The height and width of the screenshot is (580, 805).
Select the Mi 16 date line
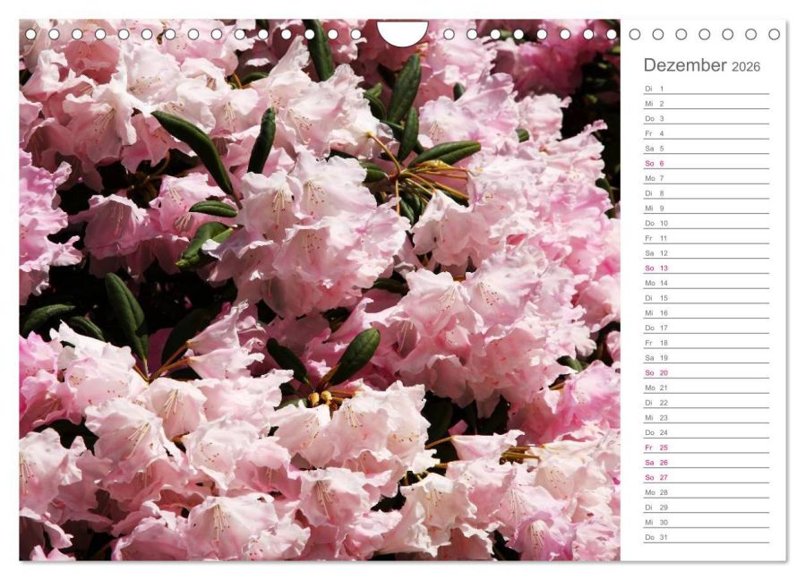pyautogui.click(x=706, y=313)
